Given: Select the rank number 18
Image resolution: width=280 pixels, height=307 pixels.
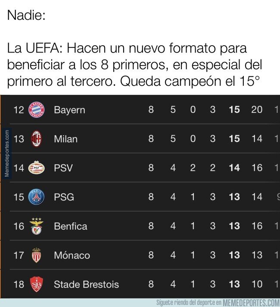Looking at the screenshot, I should (x=19, y=284).
